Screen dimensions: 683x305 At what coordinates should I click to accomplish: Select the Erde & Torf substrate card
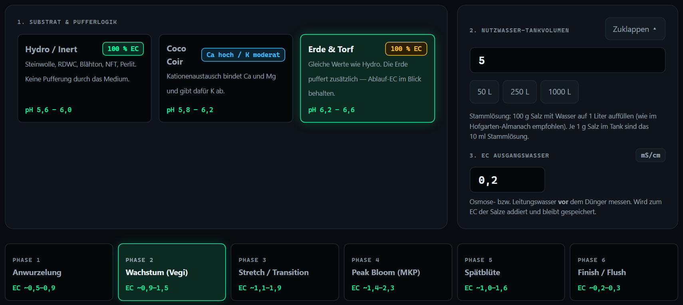pyautogui.click(x=367, y=78)
